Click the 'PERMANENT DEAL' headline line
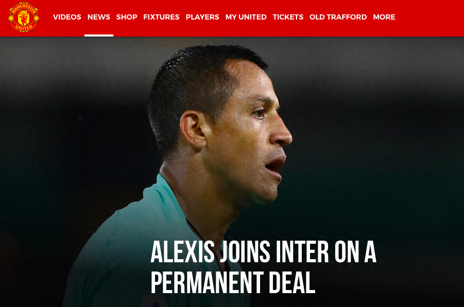464x307 pixels. [233, 282]
